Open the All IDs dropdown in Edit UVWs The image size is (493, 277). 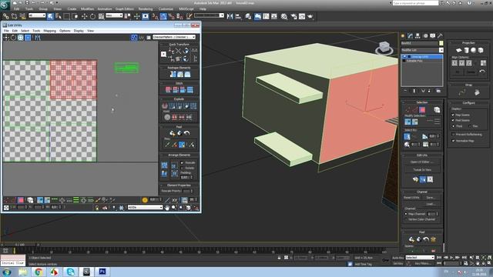pos(145,208)
